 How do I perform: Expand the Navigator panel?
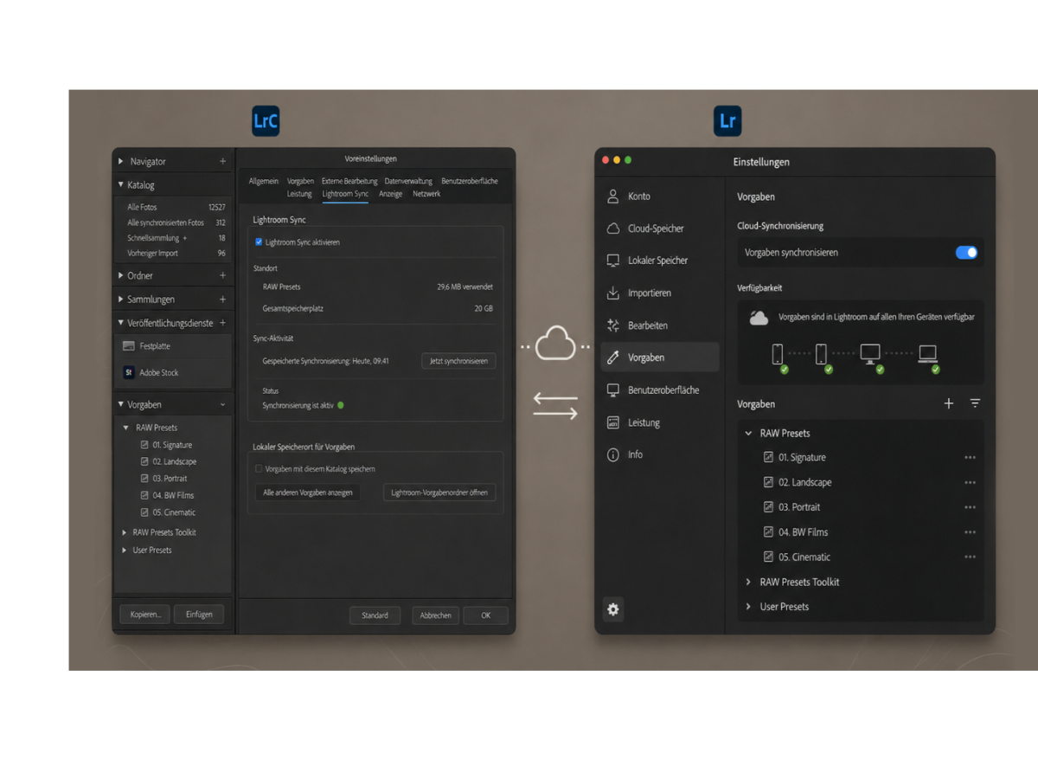coord(121,162)
